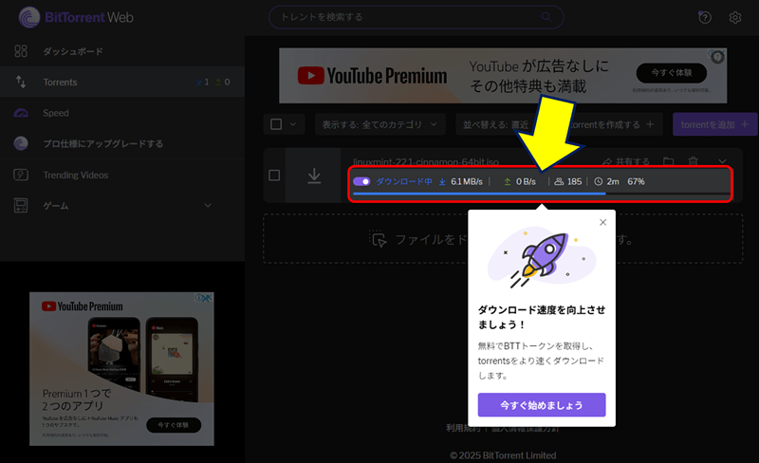
Task: Click the linuxmint-22.1-cinnamon-64bit.iso file name
Action: (x=425, y=161)
